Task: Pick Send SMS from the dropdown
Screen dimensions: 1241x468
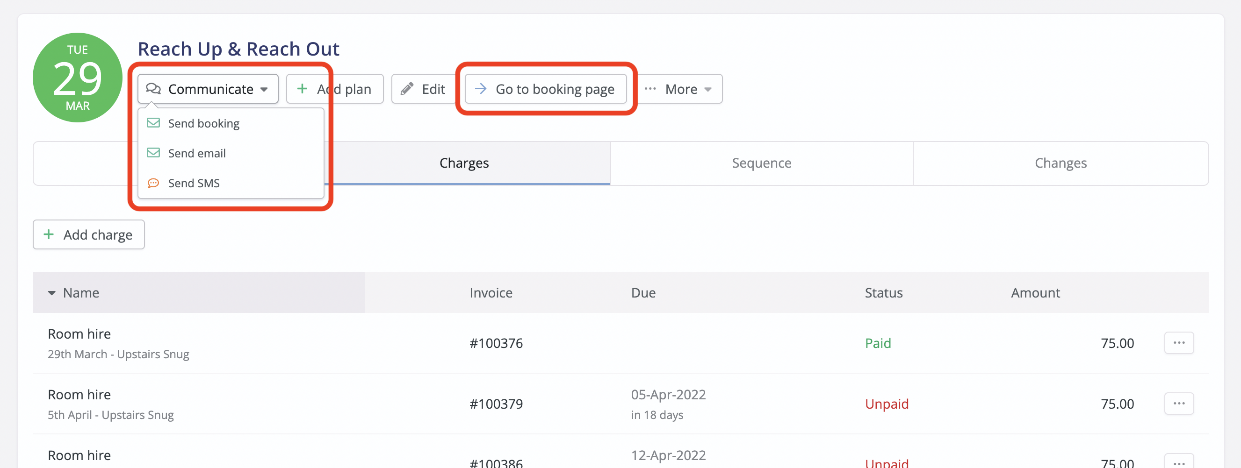Action: point(230,183)
